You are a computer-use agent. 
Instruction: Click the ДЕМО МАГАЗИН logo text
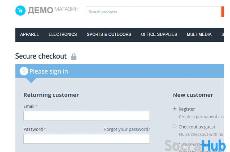pyautogui.click(x=53, y=10)
